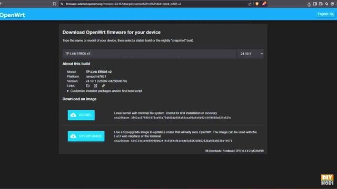337x189 pixels.
Task: Open the 24.10.1 version dropdown
Action: (x=251, y=54)
